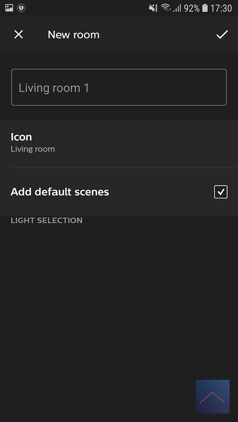238x422 pixels.
Task: Tap the 92% battery percentage text
Action: point(191,8)
